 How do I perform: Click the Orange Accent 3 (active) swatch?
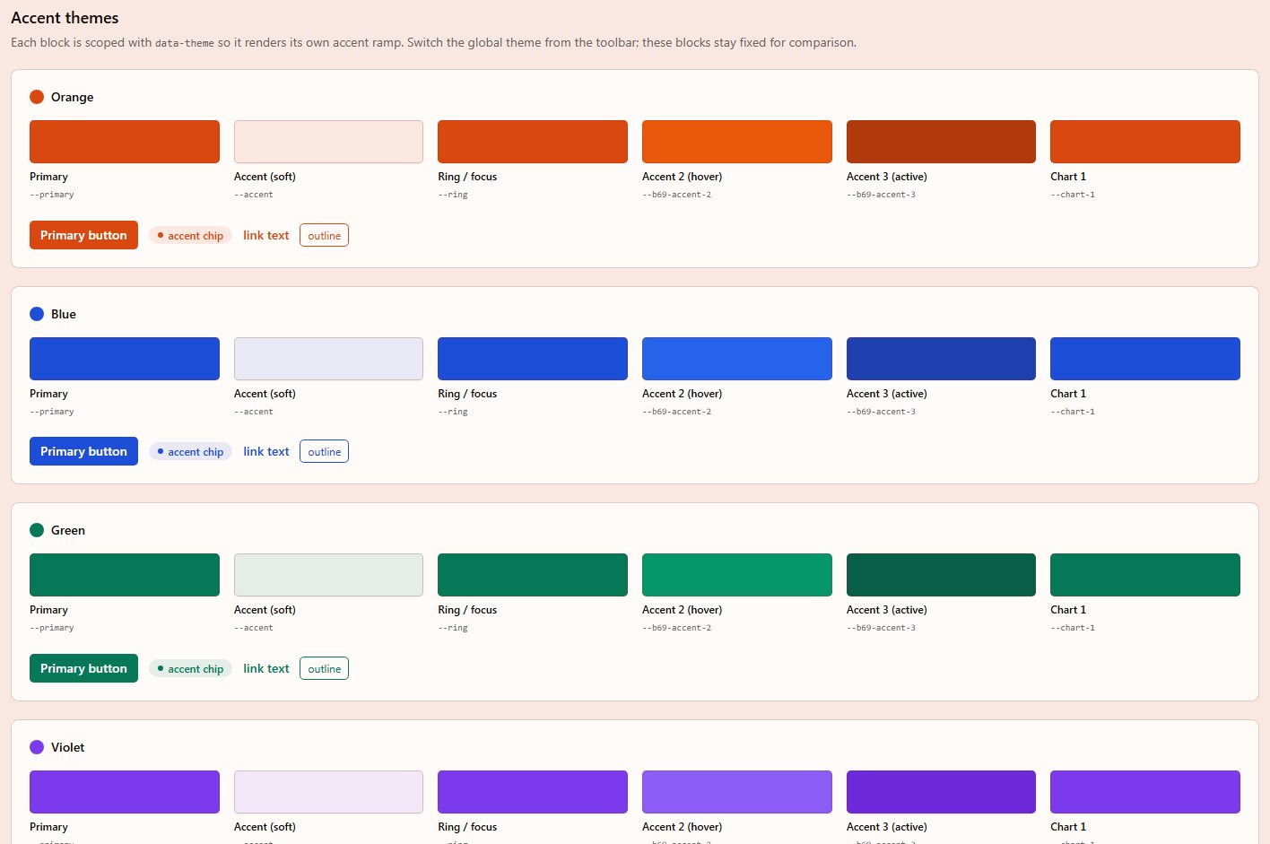tap(941, 142)
